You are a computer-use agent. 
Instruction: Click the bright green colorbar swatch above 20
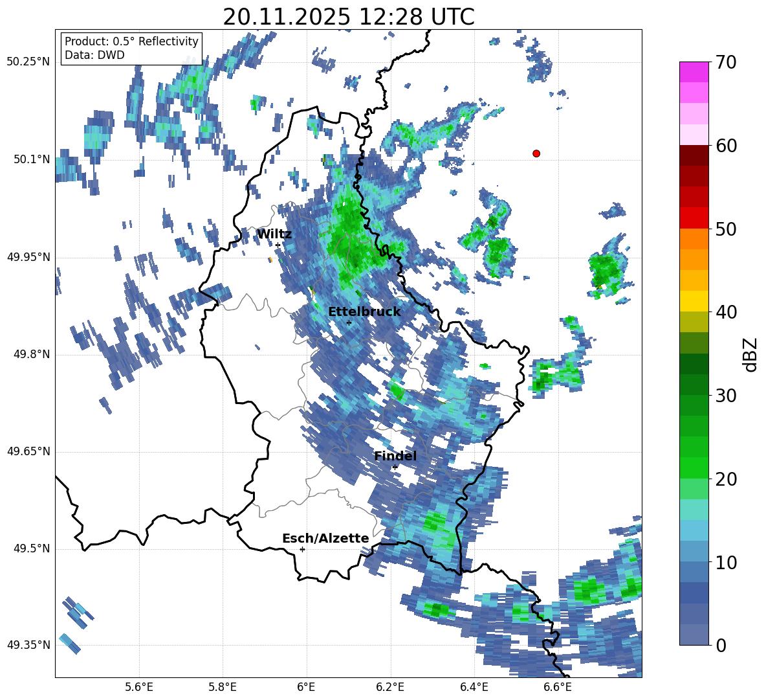tap(694, 468)
